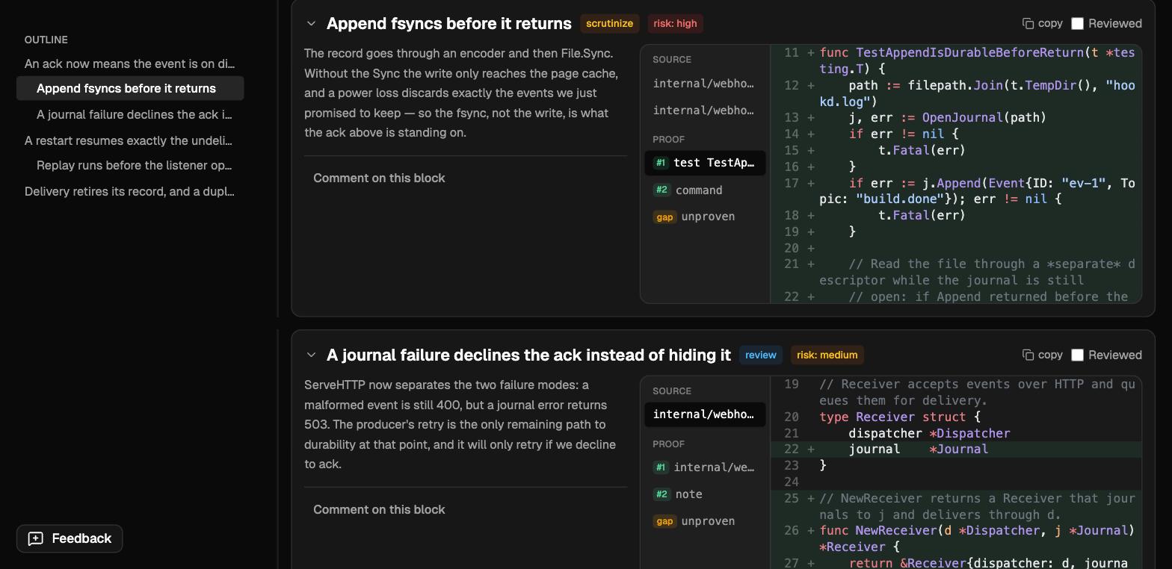Select outline item 'A restart resumes exactly the undeli…'
The image size is (1172, 569).
[x=130, y=140]
